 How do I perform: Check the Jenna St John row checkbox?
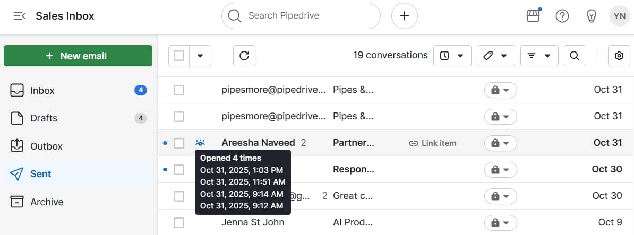179,222
